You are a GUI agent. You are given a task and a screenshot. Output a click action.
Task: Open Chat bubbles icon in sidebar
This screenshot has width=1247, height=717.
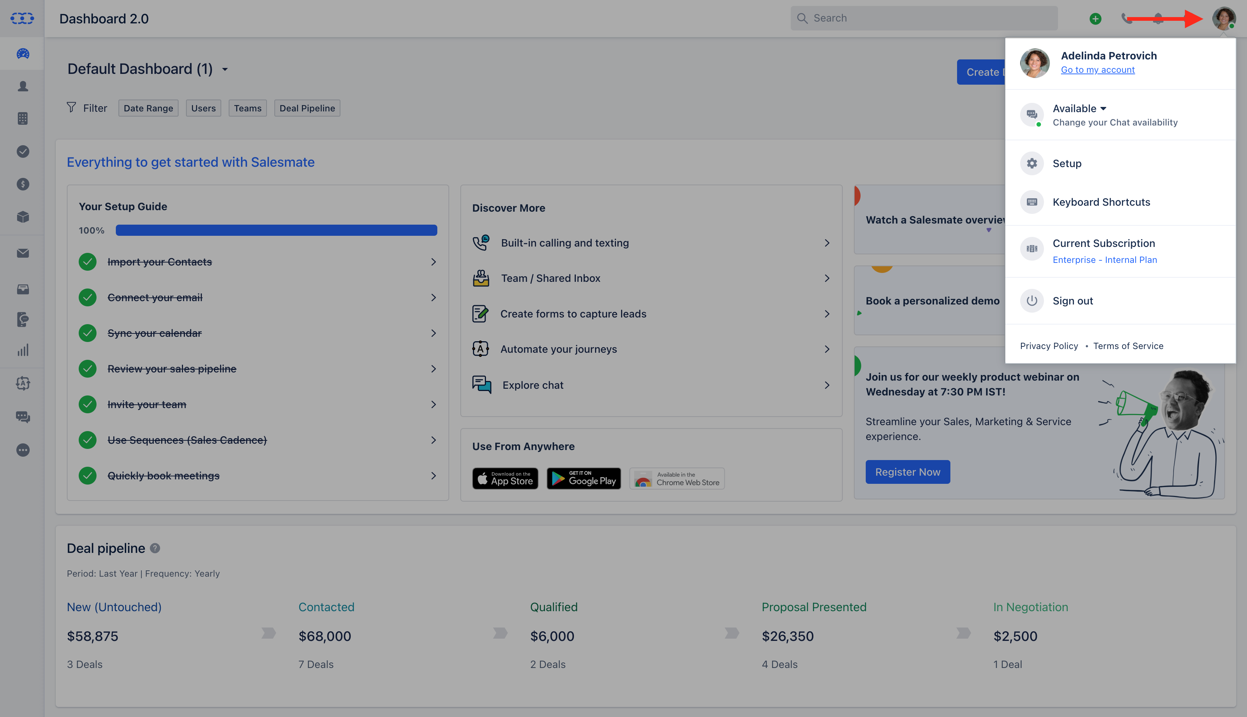click(23, 417)
